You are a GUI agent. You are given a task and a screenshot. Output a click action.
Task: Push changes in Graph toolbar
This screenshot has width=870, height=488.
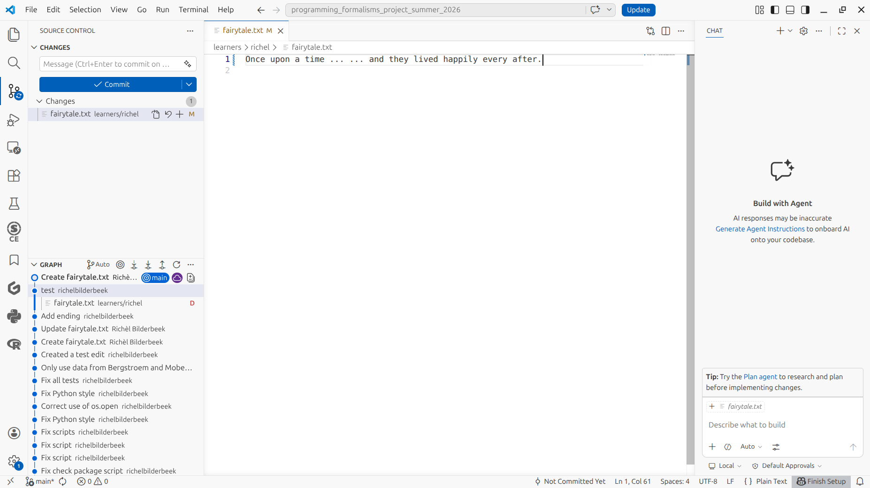[x=162, y=265]
